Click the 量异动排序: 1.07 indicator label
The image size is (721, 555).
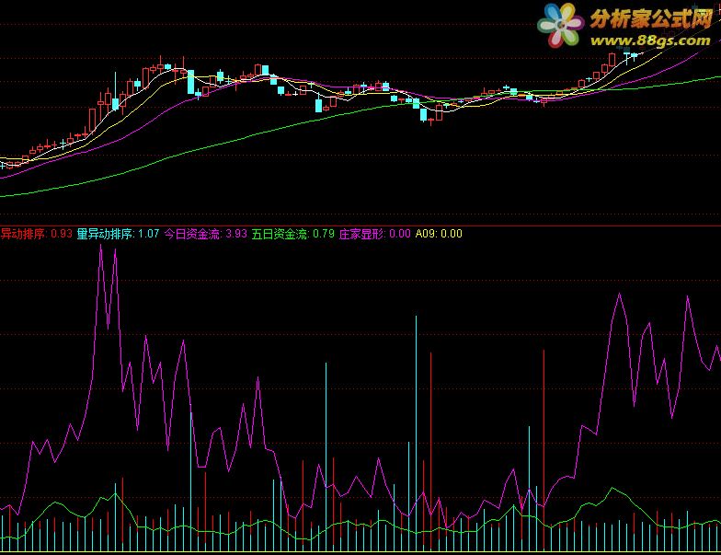coord(118,234)
